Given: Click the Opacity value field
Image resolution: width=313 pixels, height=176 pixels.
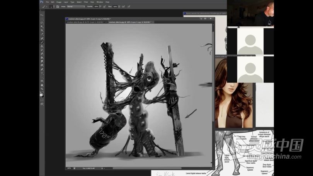Looking at the screenshot, I should click(96, 7).
